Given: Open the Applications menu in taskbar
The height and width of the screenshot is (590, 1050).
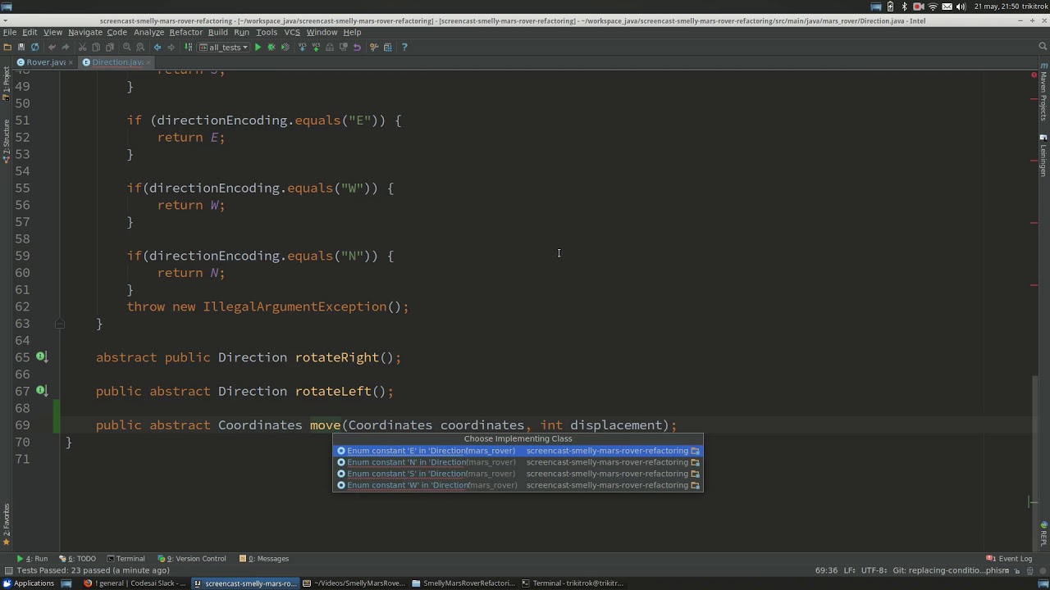Looking at the screenshot, I should [28, 583].
